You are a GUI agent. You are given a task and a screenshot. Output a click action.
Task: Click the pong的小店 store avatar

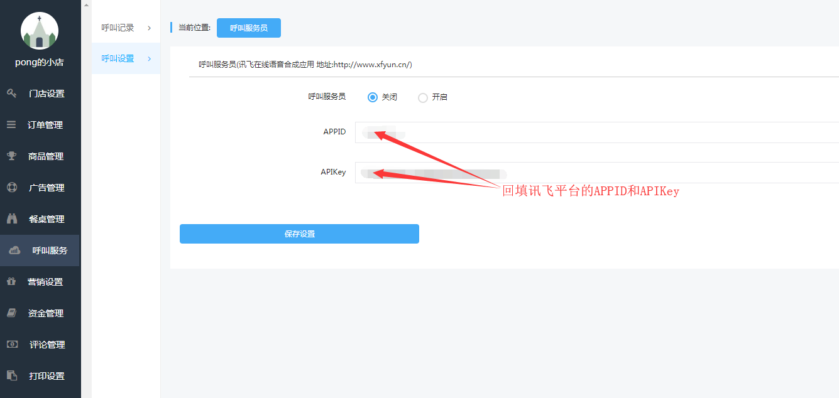coord(40,31)
